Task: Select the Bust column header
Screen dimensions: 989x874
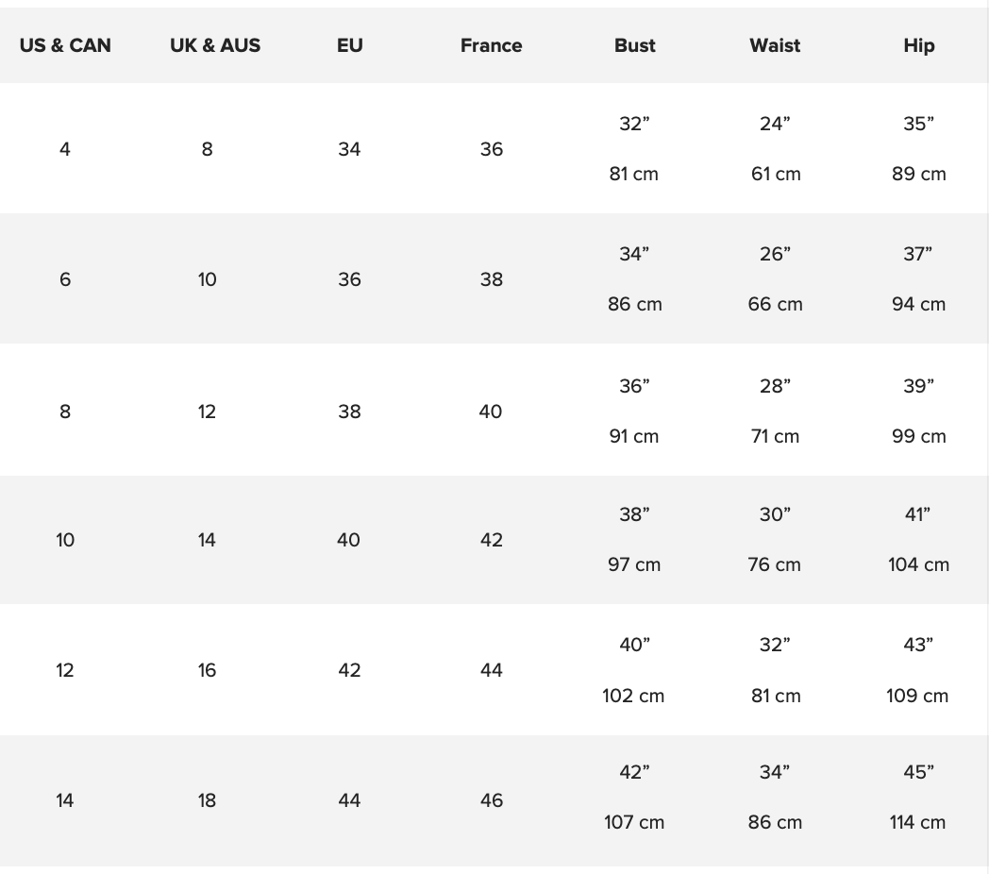Action: point(634,45)
